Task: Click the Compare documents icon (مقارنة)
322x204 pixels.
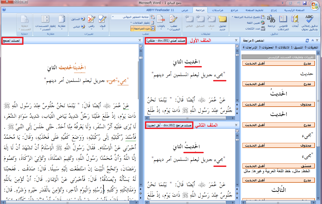Action: tap(62, 19)
